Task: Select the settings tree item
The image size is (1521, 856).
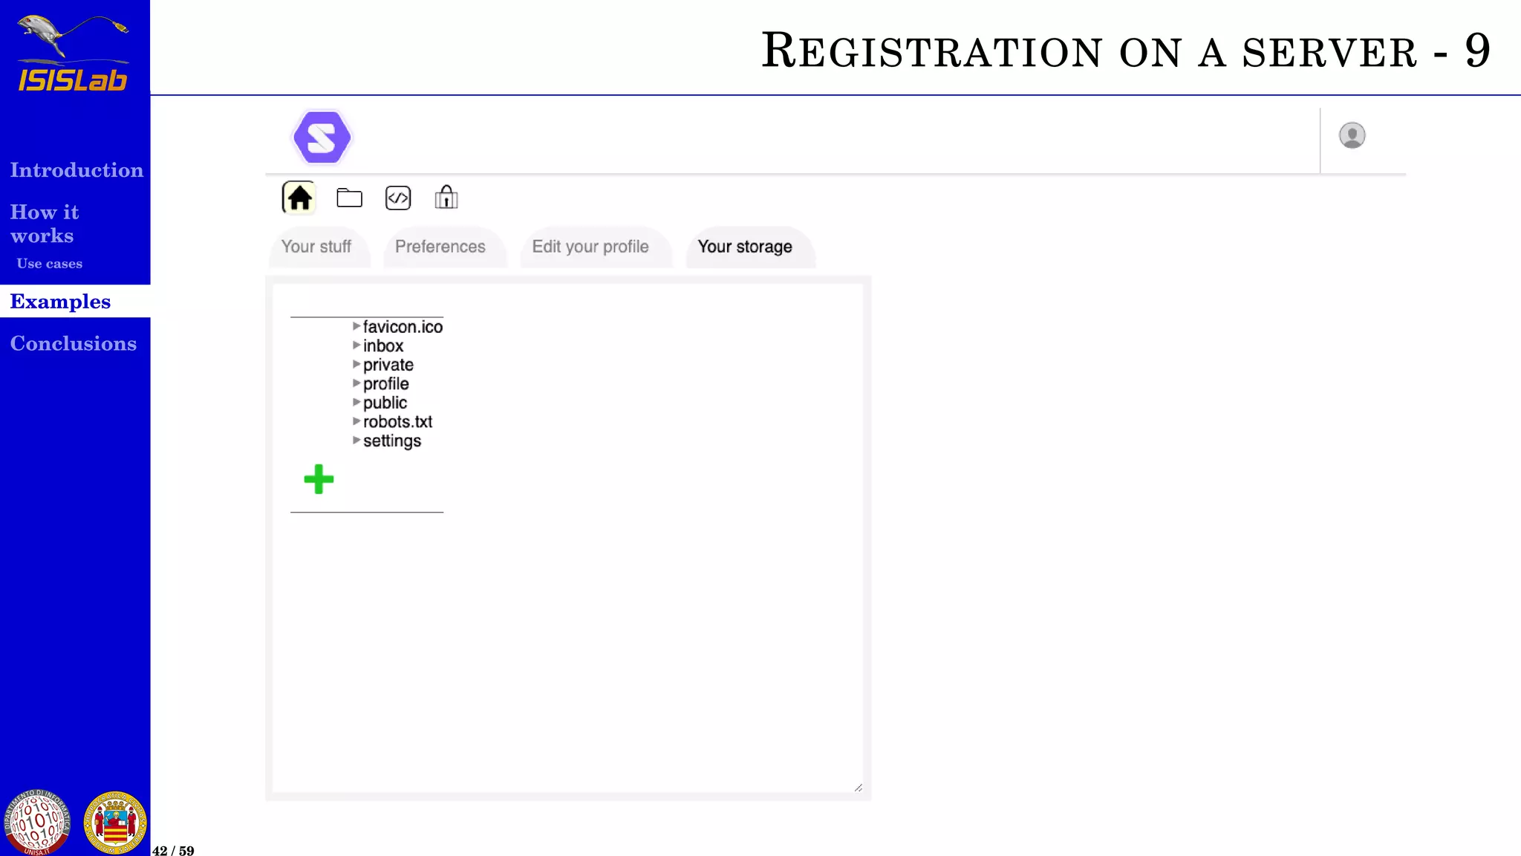Action: point(391,441)
